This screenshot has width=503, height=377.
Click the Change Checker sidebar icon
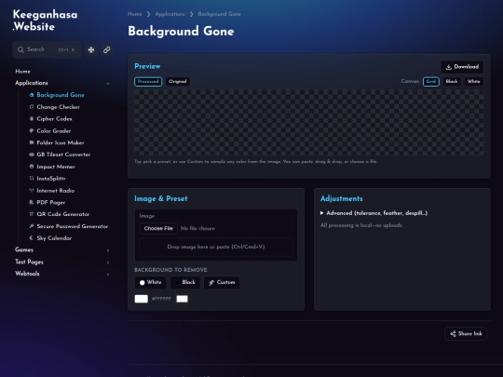pyautogui.click(x=32, y=107)
